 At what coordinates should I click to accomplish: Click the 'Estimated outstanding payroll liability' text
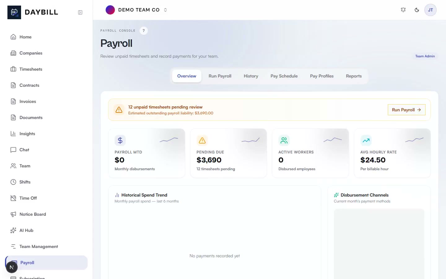171,113
